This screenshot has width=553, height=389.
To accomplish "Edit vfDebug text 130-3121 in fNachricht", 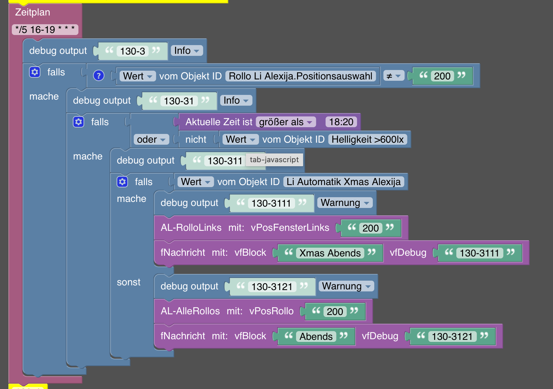I will click(452, 337).
